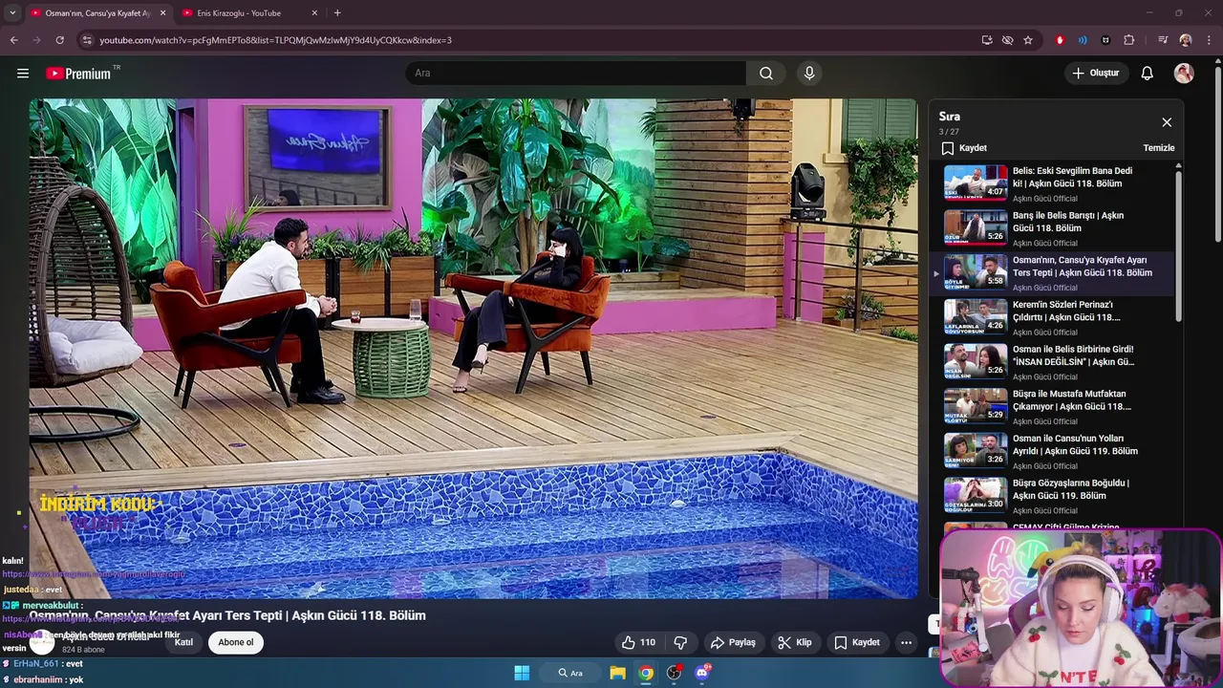The width and height of the screenshot is (1223, 688).
Task: Click the bookmark icon next to the queue's Kaydet
Action: (x=948, y=148)
